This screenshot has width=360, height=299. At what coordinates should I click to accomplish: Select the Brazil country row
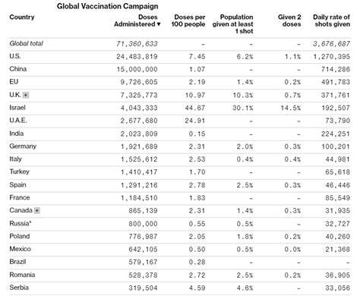pyautogui.click(x=180, y=262)
